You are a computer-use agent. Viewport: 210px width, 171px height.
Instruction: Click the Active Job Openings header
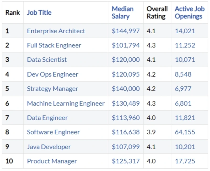pyautogui.click(x=190, y=13)
